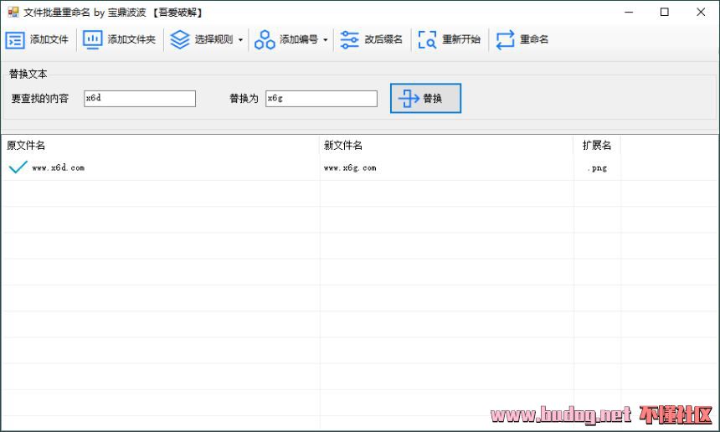Screen dimensions: 720x432
Task: Click the 扩展名 column header
Action: pos(597,146)
